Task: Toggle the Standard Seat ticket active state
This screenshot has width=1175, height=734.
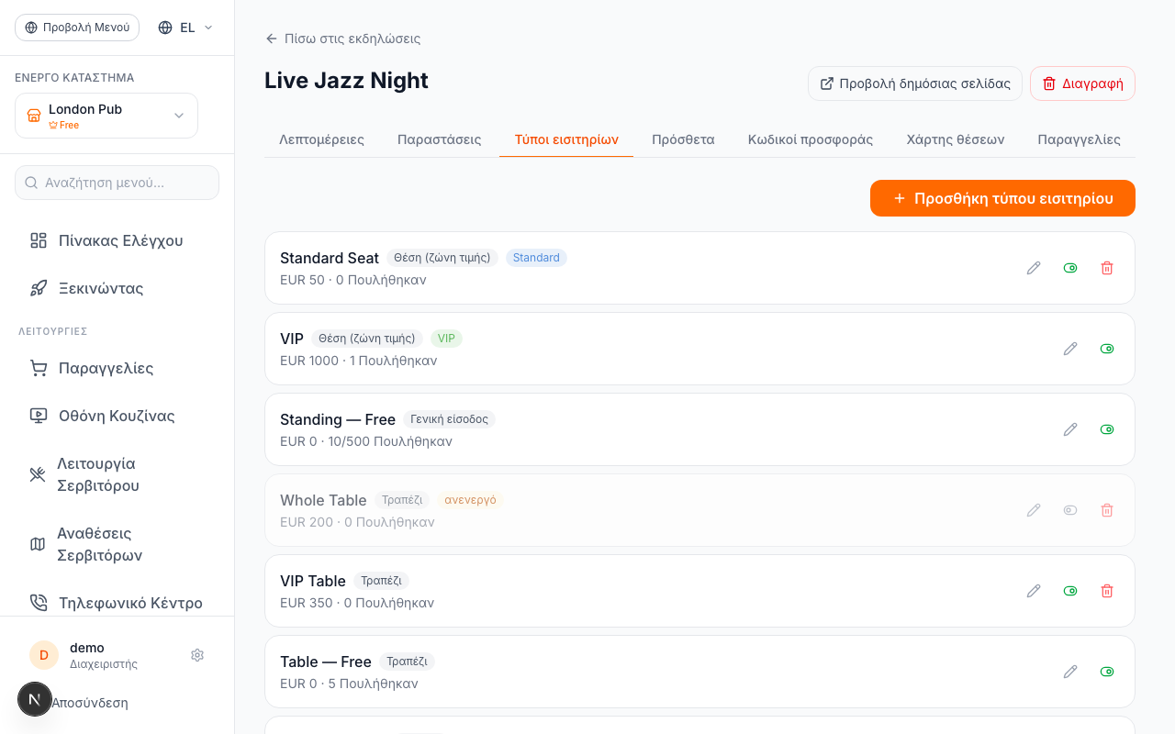Action: pyautogui.click(x=1070, y=268)
